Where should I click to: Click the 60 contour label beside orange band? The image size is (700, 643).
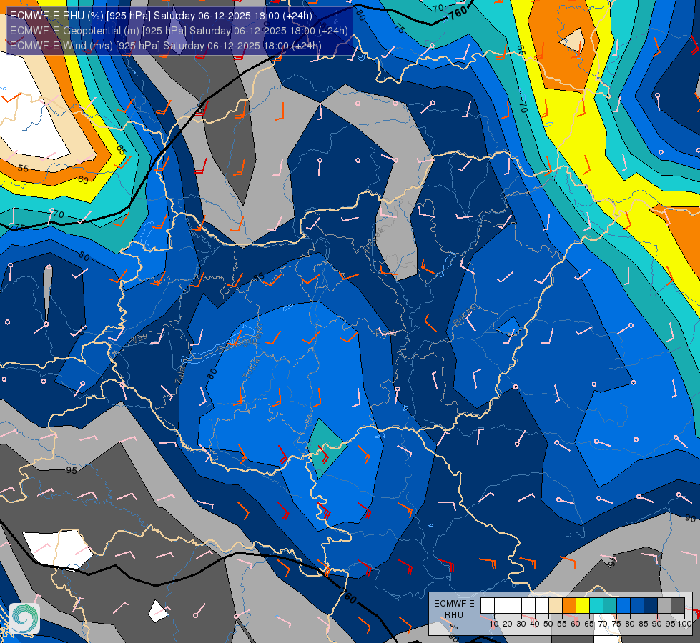click(x=83, y=180)
